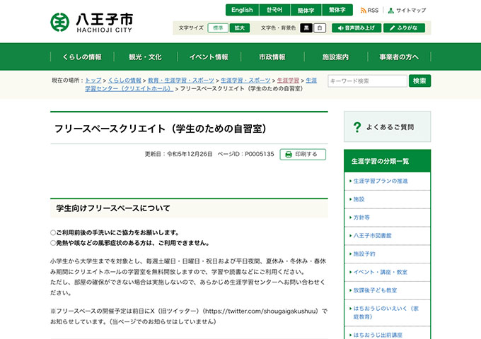The height and width of the screenshot is (339, 481).
Task: Click 学生向けフリースペースについて section heading
Action: point(113,208)
